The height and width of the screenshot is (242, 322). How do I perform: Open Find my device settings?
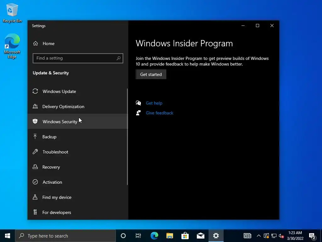78,197
